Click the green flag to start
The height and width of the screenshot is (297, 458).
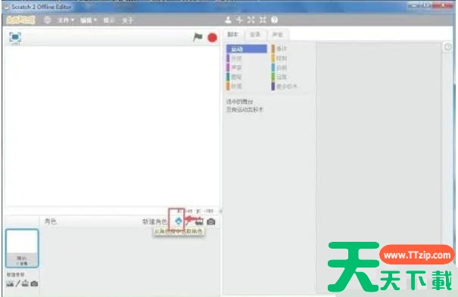[198, 37]
